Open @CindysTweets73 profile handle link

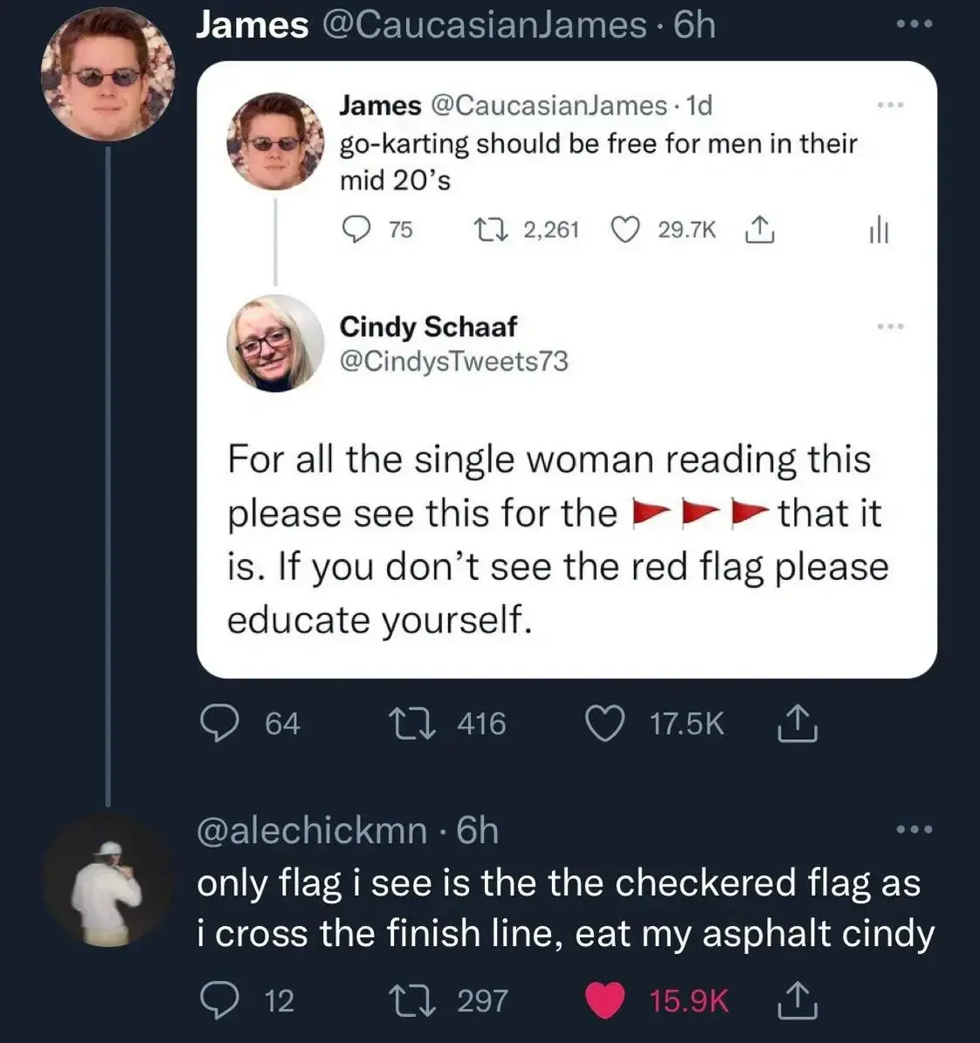point(453,361)
